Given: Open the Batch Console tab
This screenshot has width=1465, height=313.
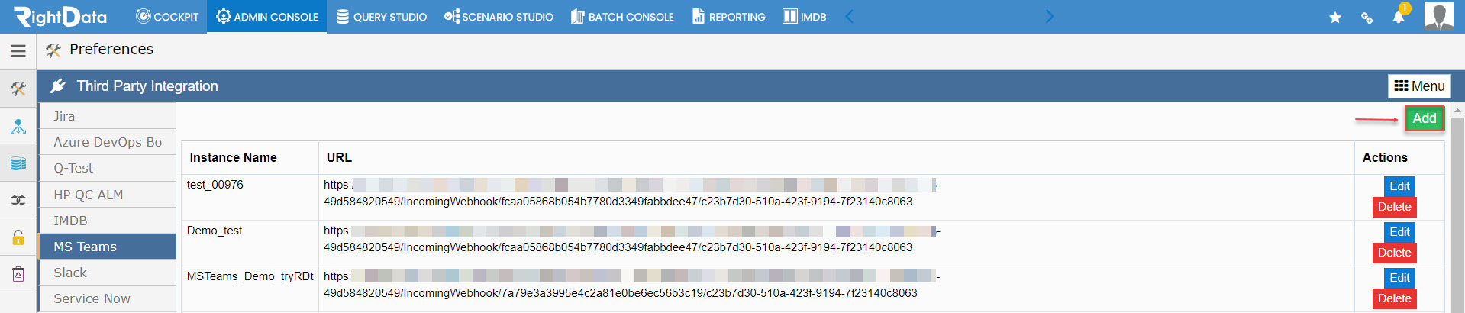Looking at the screenshot, I should (622, 17).
